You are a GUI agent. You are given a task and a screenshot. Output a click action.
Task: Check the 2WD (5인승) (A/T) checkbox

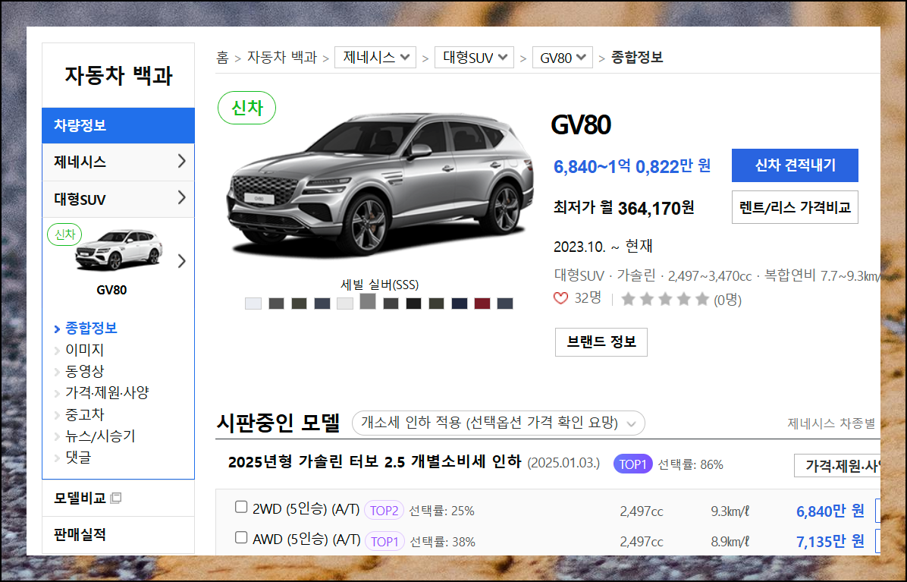(241, 507)
